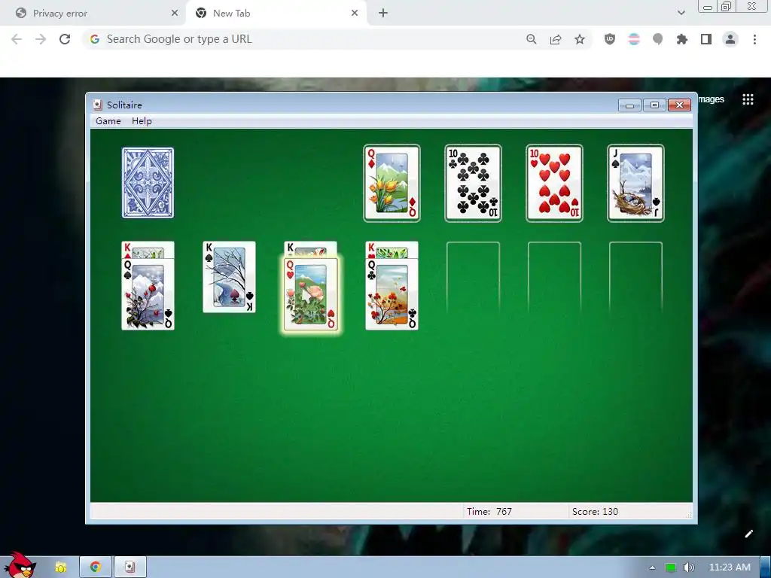Click the customize pencil icon on New Tab

click(749, 534)
